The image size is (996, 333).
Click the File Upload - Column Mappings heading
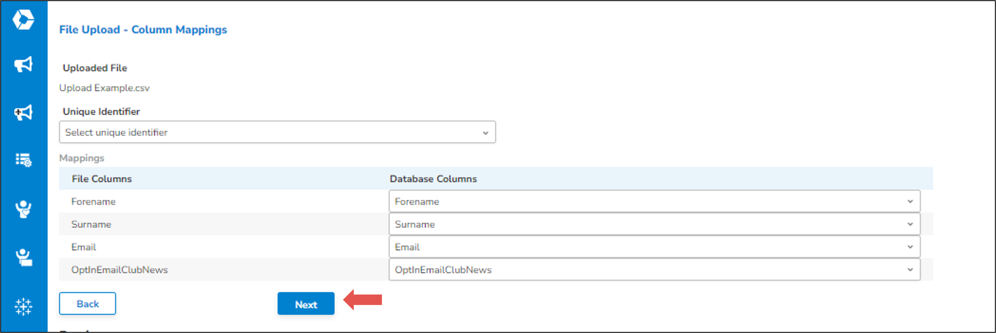[143, 30]
